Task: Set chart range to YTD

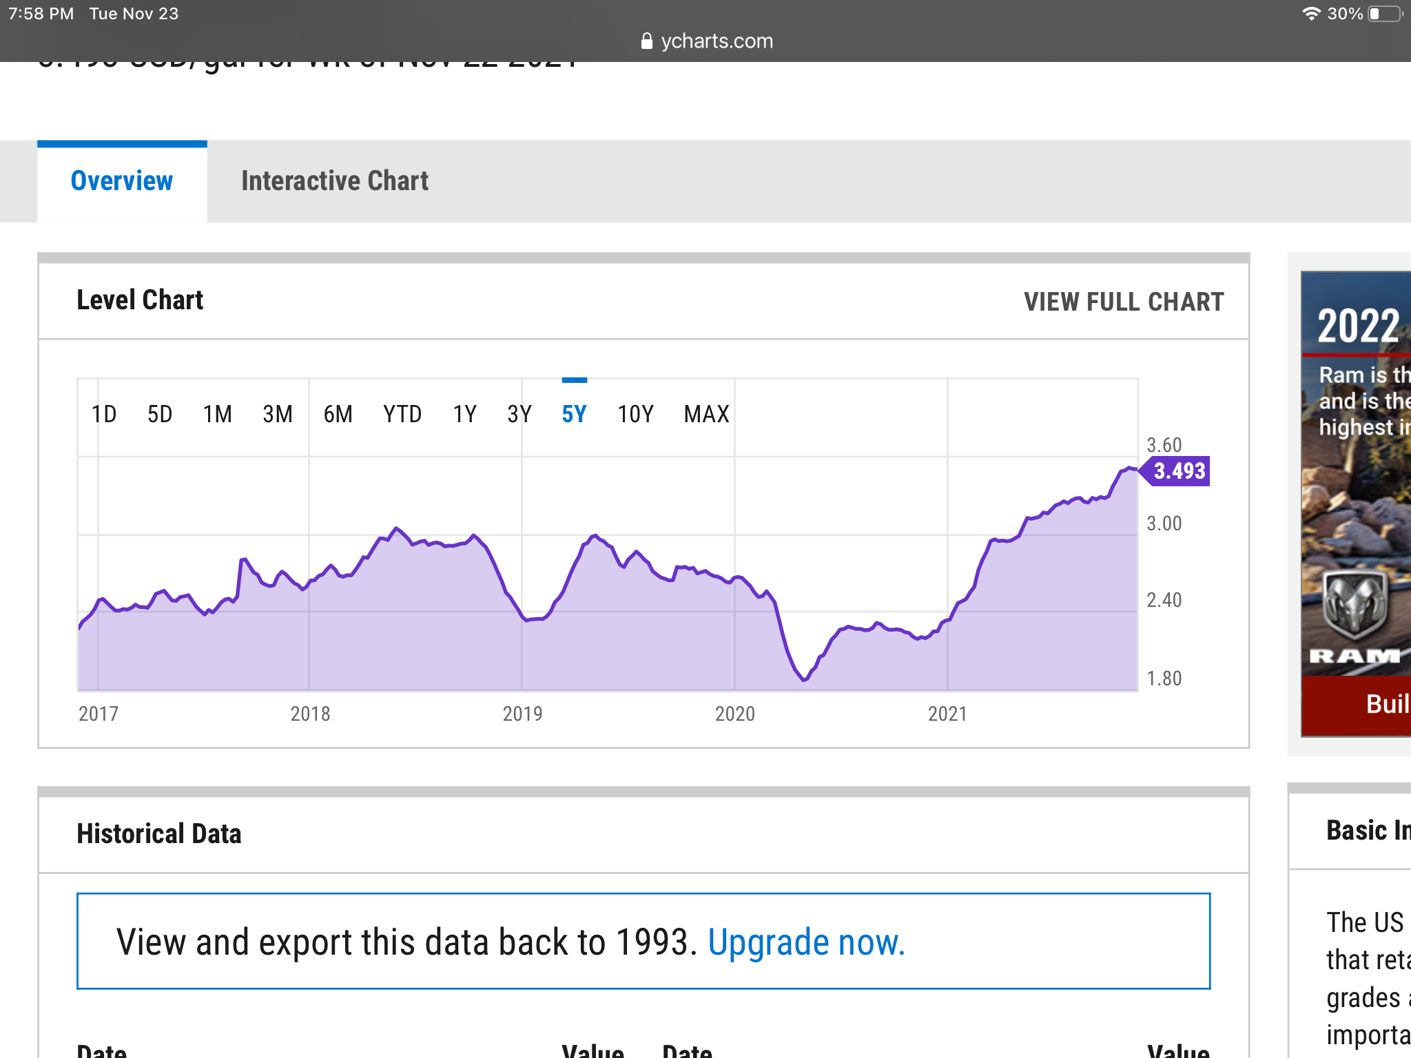Action: [402, 414]
